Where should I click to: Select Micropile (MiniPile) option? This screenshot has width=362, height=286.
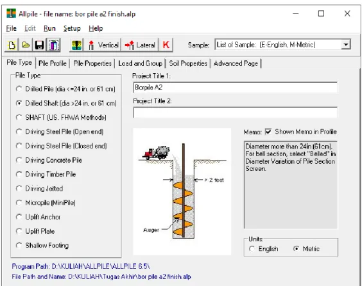[x=46, y=203]
